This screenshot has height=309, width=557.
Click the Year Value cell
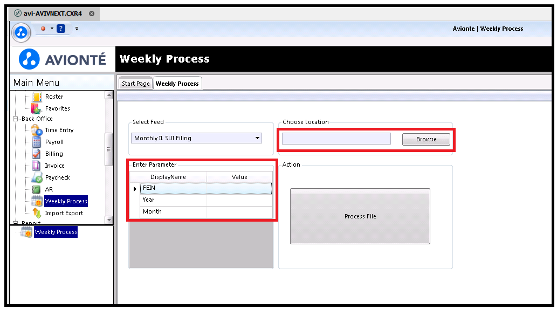point(239,200)
